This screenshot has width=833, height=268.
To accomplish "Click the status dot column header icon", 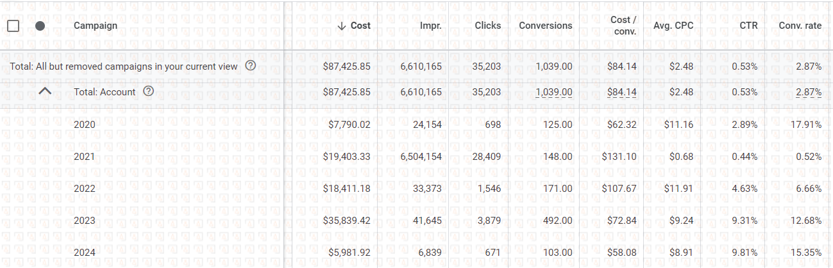I will [40, 26].
